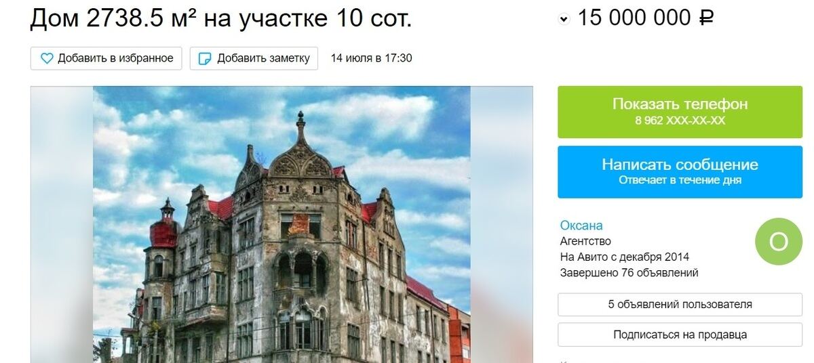The width and height of the screenshot is (814, 363).
Task: Click blurred right edge of photo gallery
Action: pyautogui.click(x=501, y=224)
